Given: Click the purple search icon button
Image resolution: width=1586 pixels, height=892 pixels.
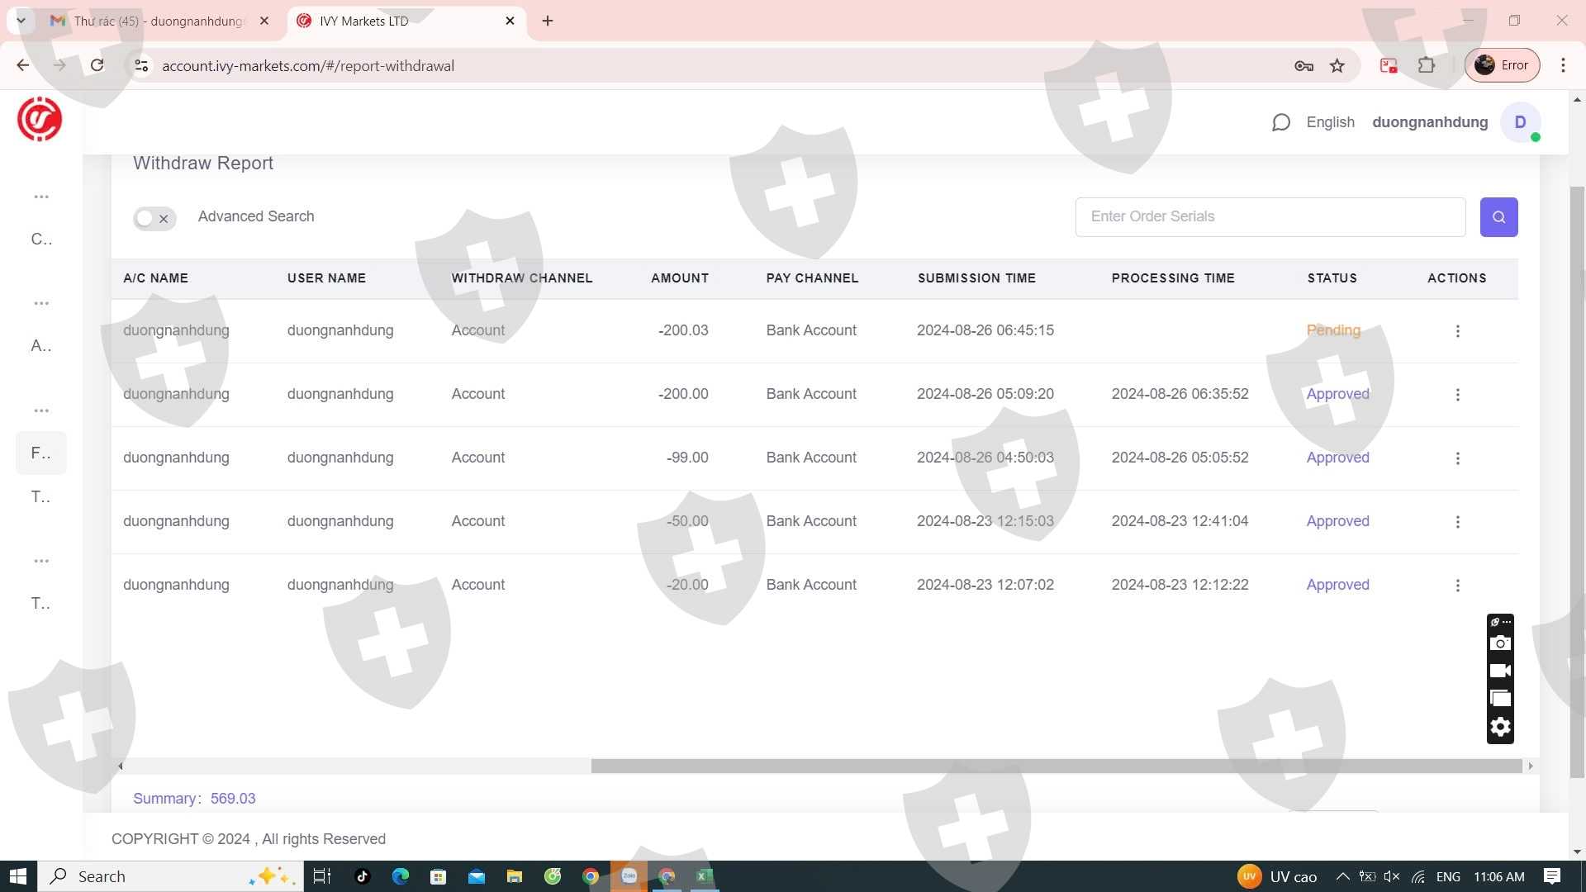Looking at the screenshot, I should [x=1498, y=217].
